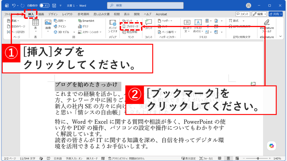Click the アイコン insert icons button
The image size is (287, 161).
click(60, 27)
